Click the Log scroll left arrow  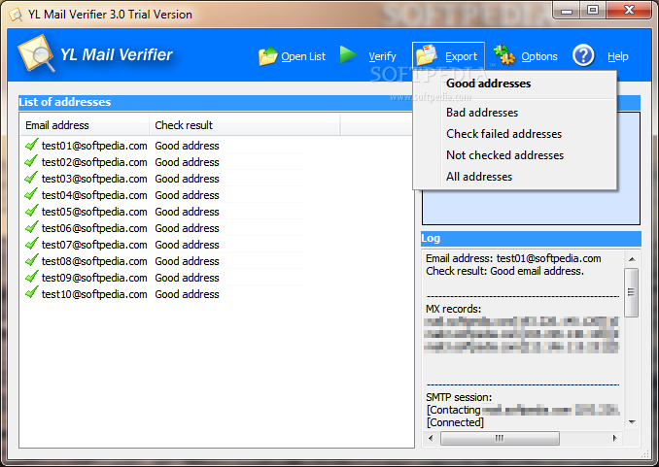click(x=431, y=438)
